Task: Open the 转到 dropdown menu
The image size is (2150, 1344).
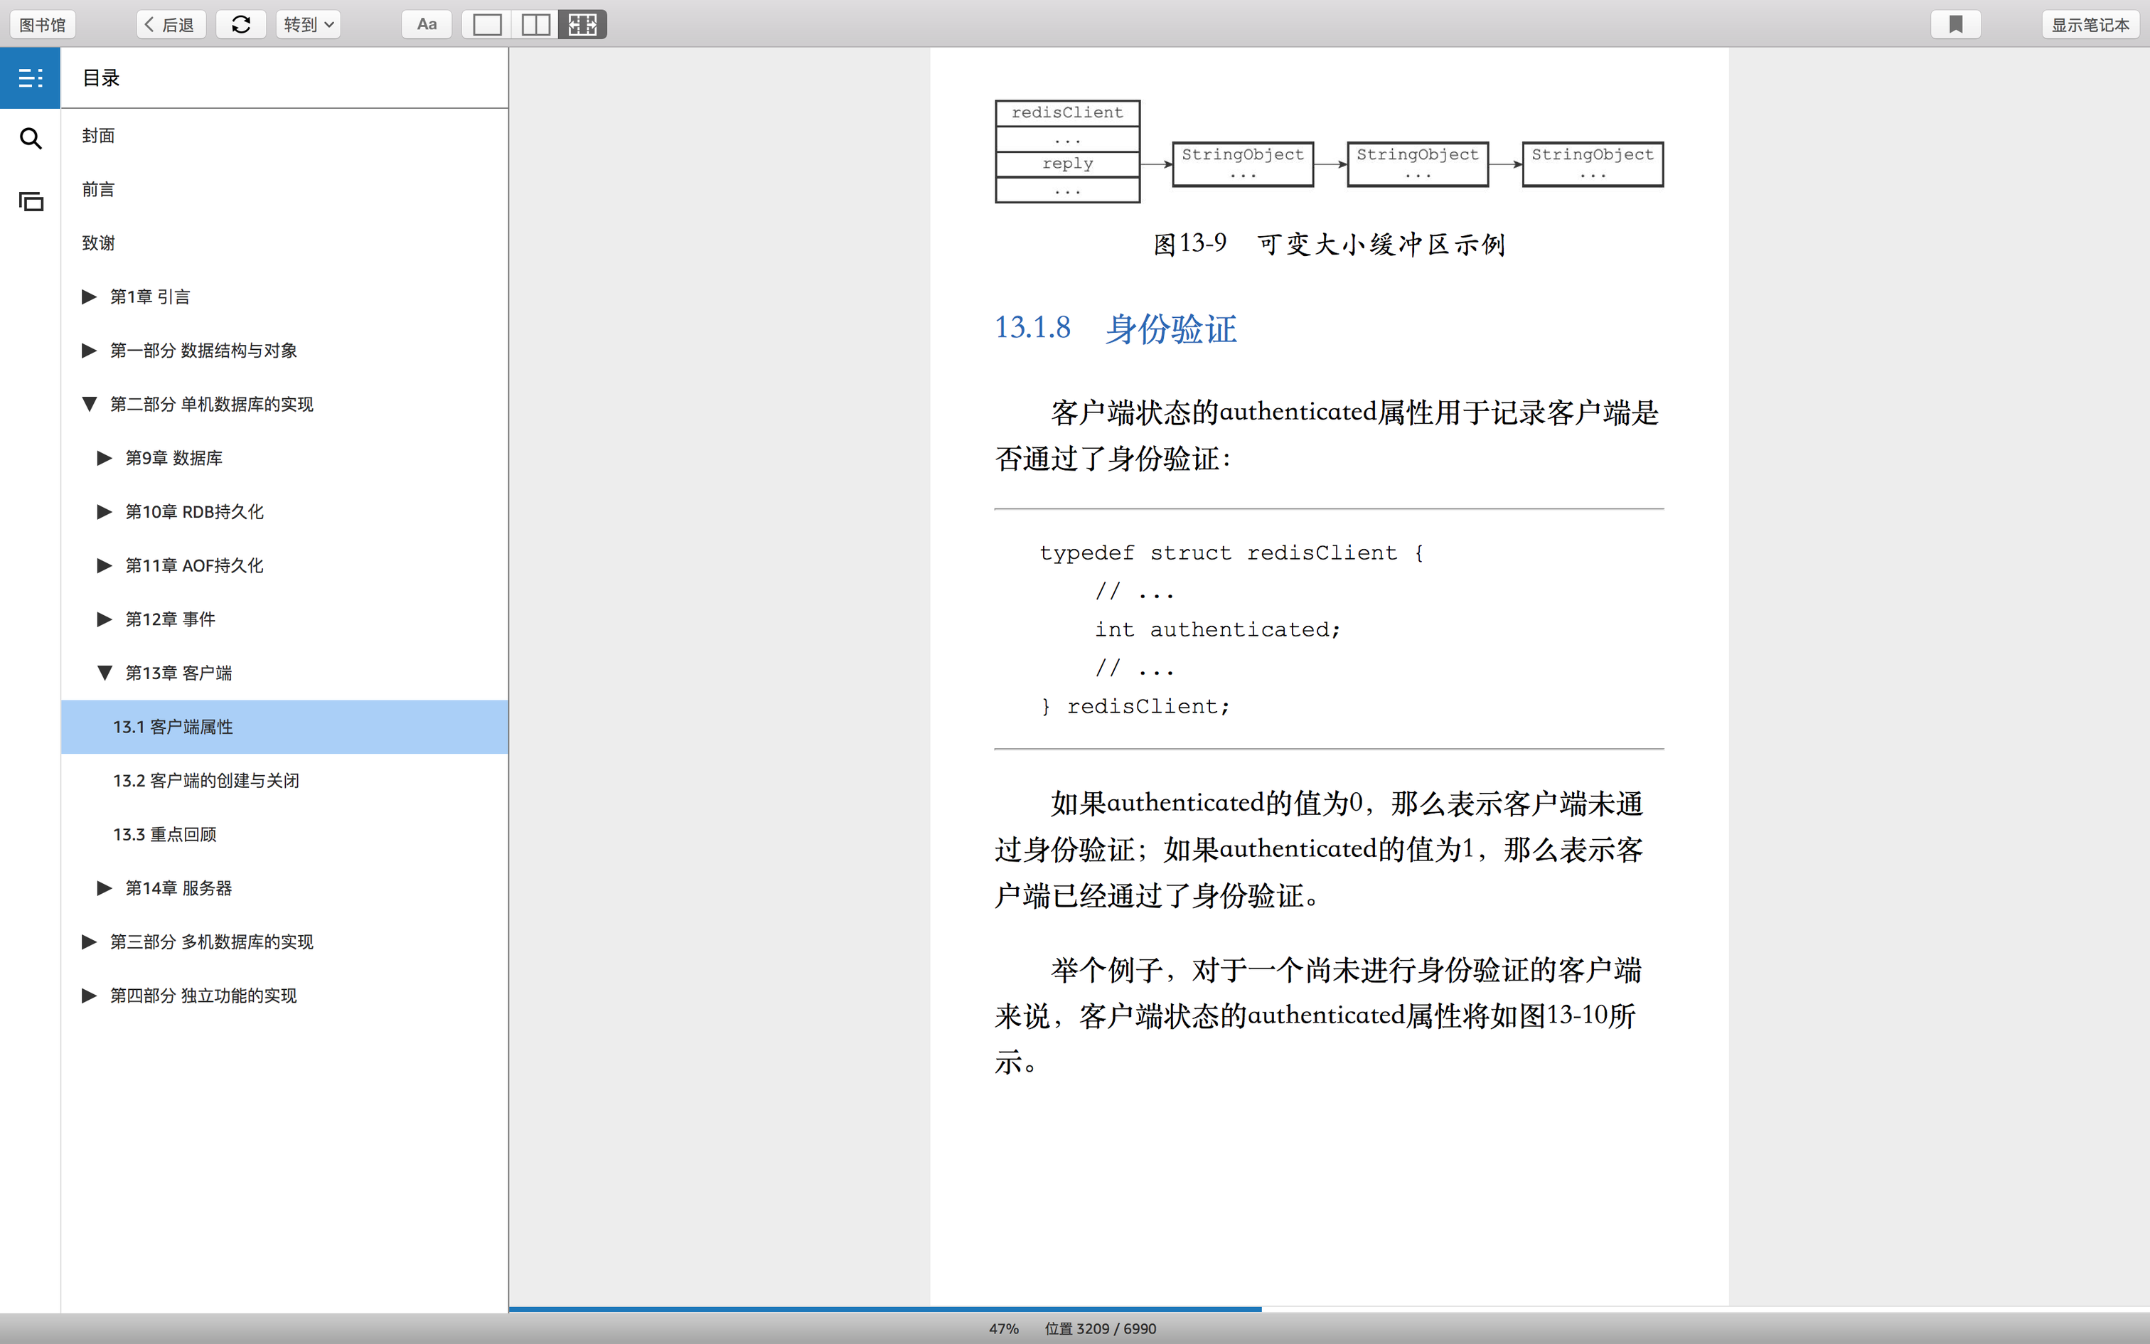Action: click(309, 25)
